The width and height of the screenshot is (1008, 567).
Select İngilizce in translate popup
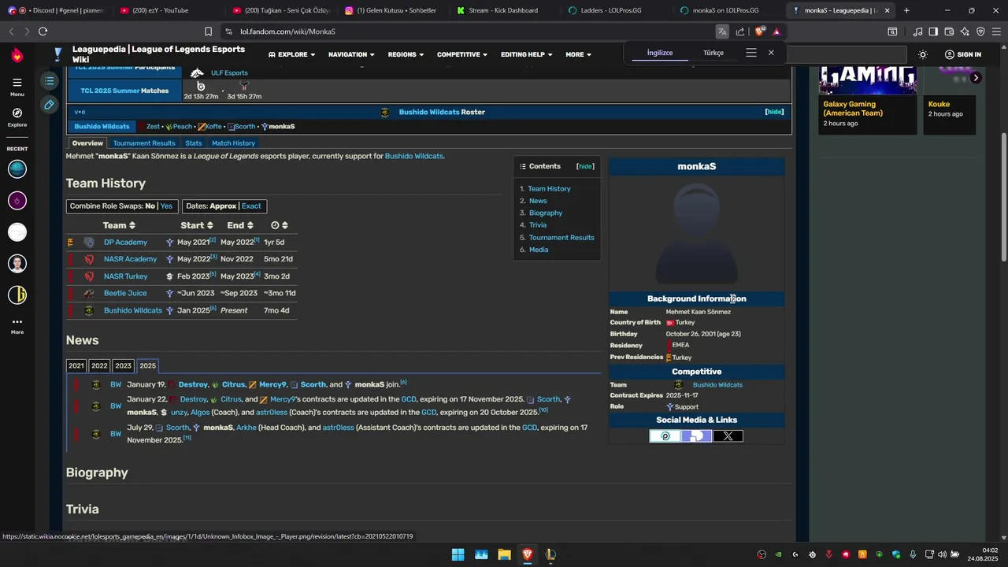[660, 53]
